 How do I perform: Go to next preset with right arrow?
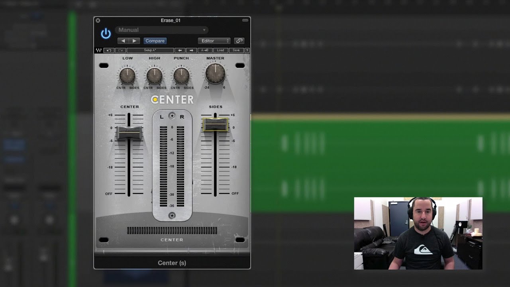pyautogui.click(x=134, y=41)
